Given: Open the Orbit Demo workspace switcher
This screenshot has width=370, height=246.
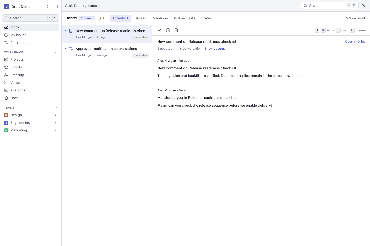Looking at the screenshot, I should pyautogui.click(x=27, y=7).
